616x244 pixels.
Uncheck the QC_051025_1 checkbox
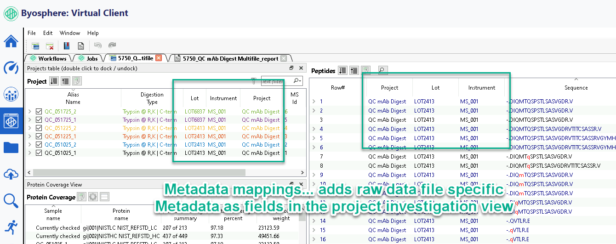coord(39,153)
